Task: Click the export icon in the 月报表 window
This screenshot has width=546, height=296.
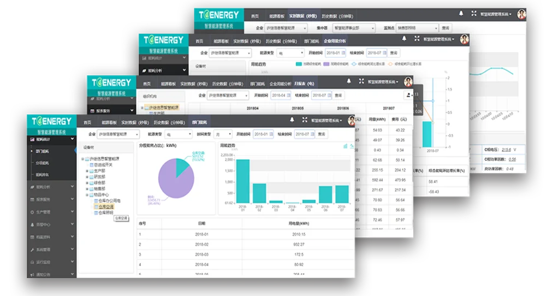Action: pos(409,95)
